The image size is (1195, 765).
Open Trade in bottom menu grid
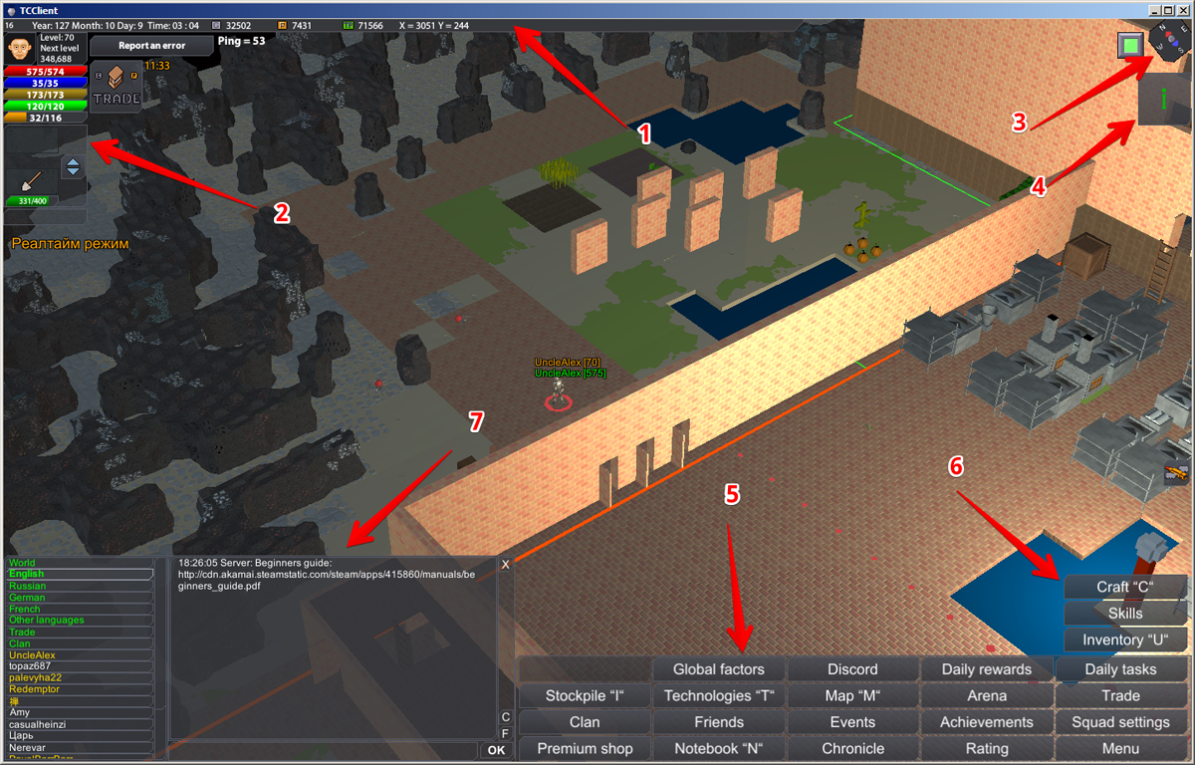click(x=1121, y=695)
